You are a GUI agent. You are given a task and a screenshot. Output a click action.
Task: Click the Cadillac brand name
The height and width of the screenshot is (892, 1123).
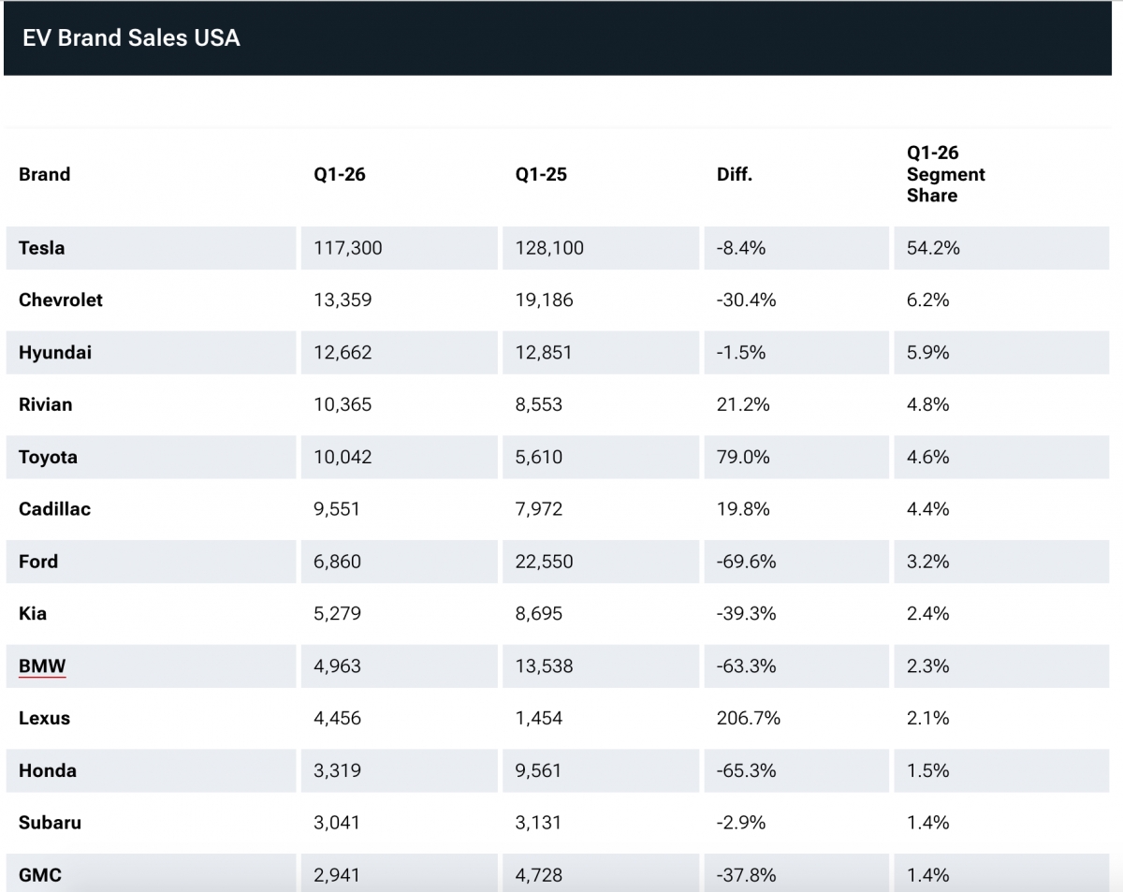pyautogui.click(x=54, y=509)
